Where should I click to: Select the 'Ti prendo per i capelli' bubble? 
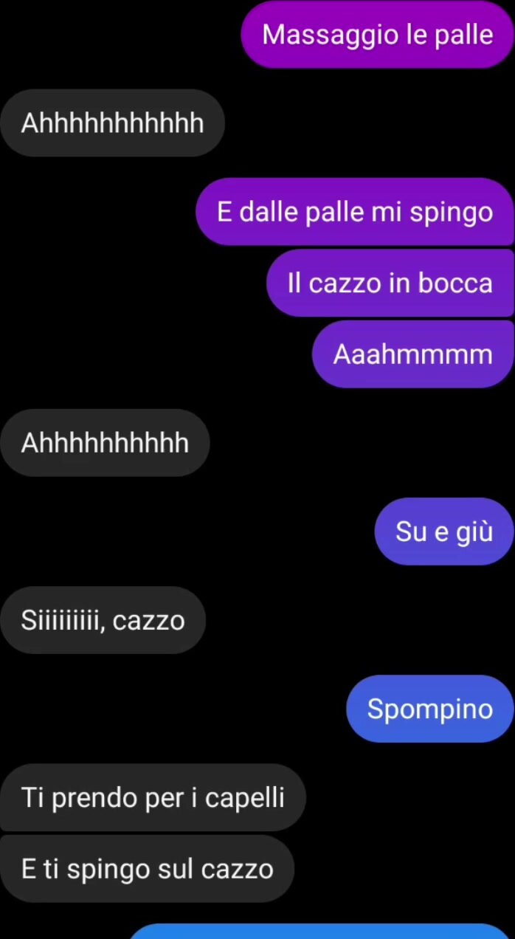pos(153,797)
